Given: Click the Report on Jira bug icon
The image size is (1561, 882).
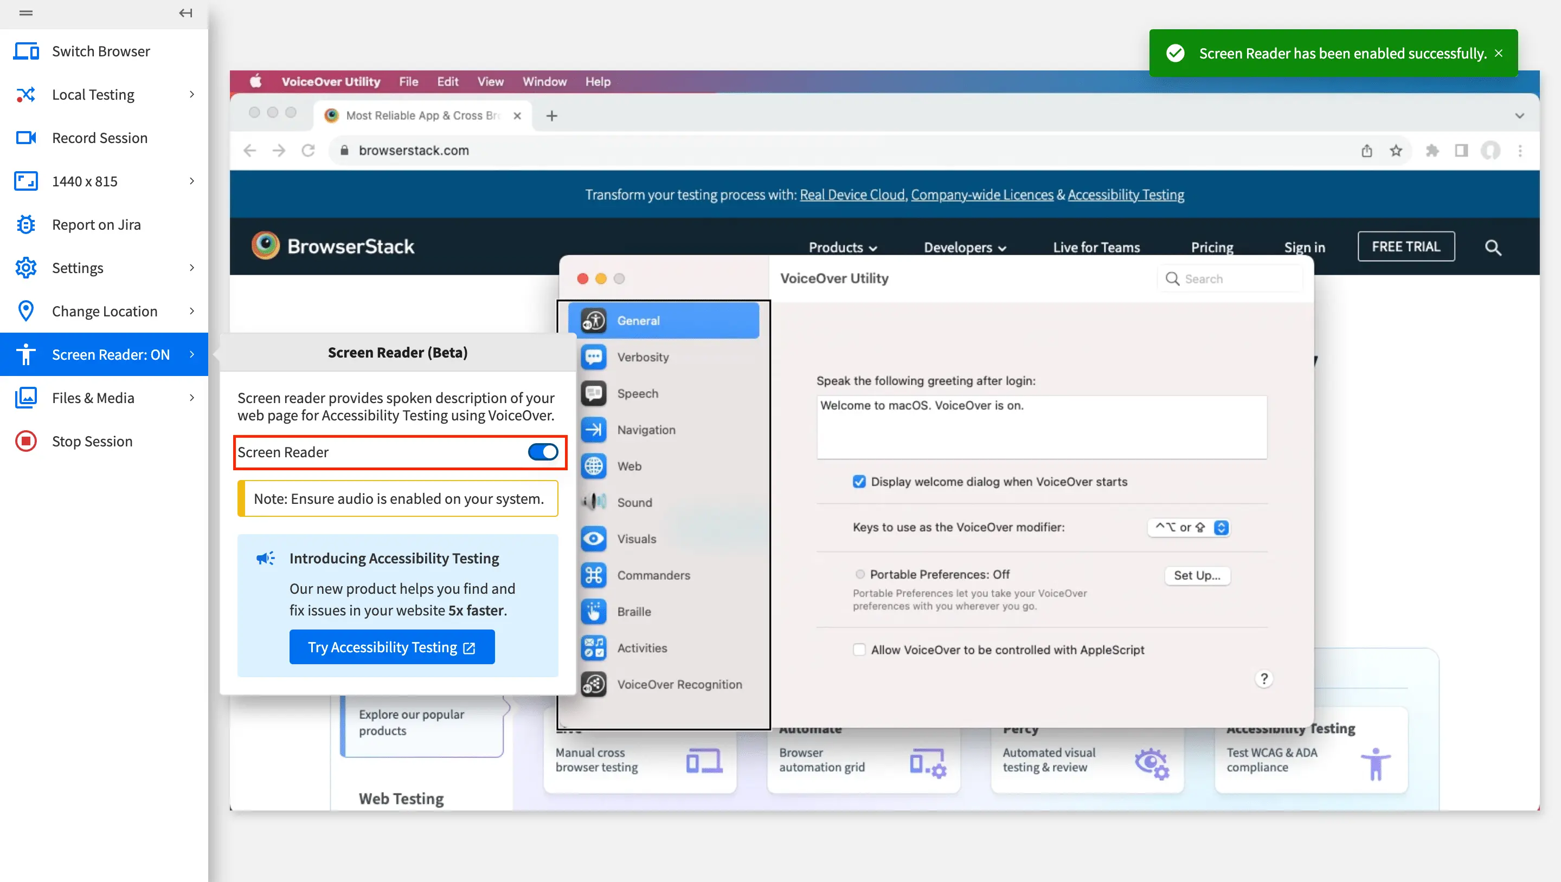Looking at the screenshot, I should (x=25, y=225).
